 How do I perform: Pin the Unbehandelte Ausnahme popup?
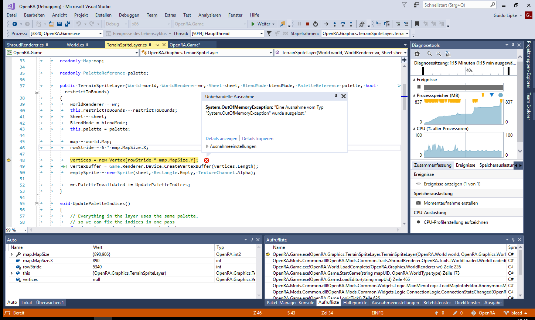click(335, 96)
